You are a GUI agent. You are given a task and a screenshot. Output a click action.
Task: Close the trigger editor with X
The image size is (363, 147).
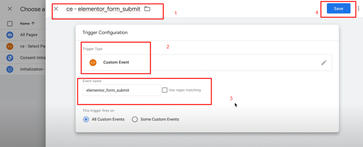pyautogui.click(x=56, y=8)
